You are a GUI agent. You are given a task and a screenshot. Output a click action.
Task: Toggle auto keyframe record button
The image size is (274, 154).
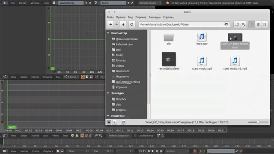click(x=195, y=151)
